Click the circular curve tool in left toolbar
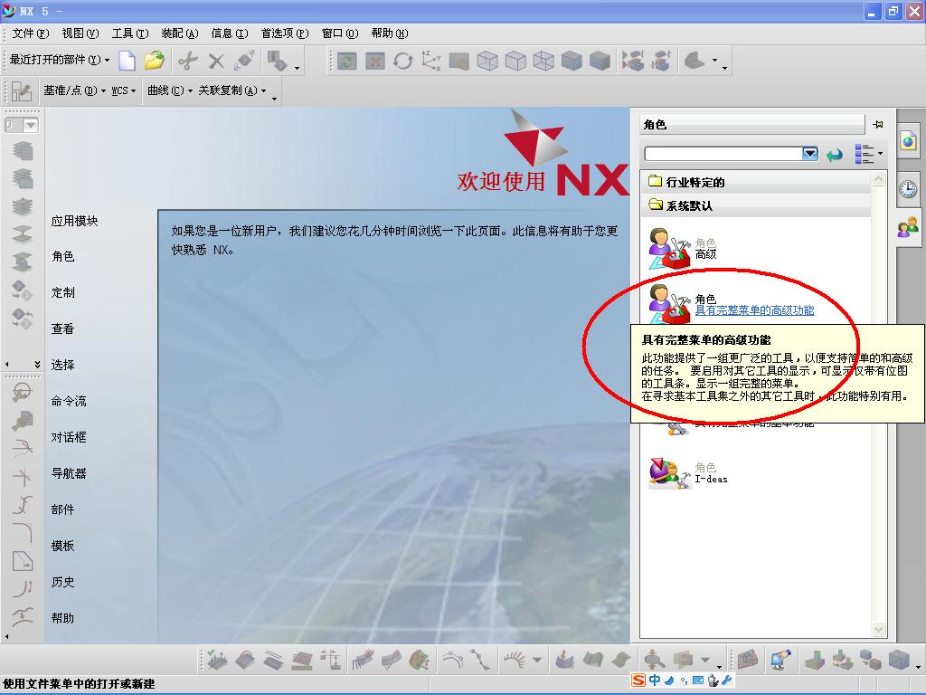 click(23, 392)
